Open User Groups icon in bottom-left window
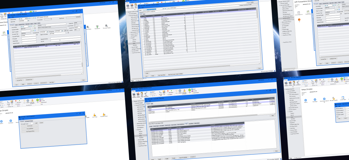 point(95,115)
